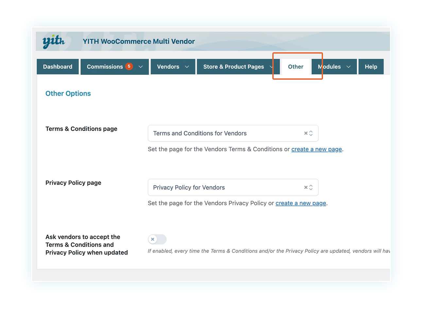This screenshot has height=310, width=425.
Task: Expand the Vendors tab chevron
Action: click(187, 67)
